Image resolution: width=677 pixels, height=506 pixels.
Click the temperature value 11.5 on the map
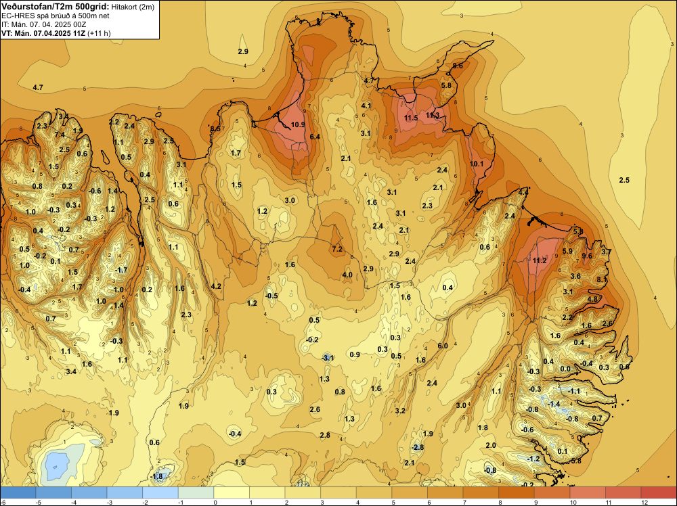(x=411, y=118)
